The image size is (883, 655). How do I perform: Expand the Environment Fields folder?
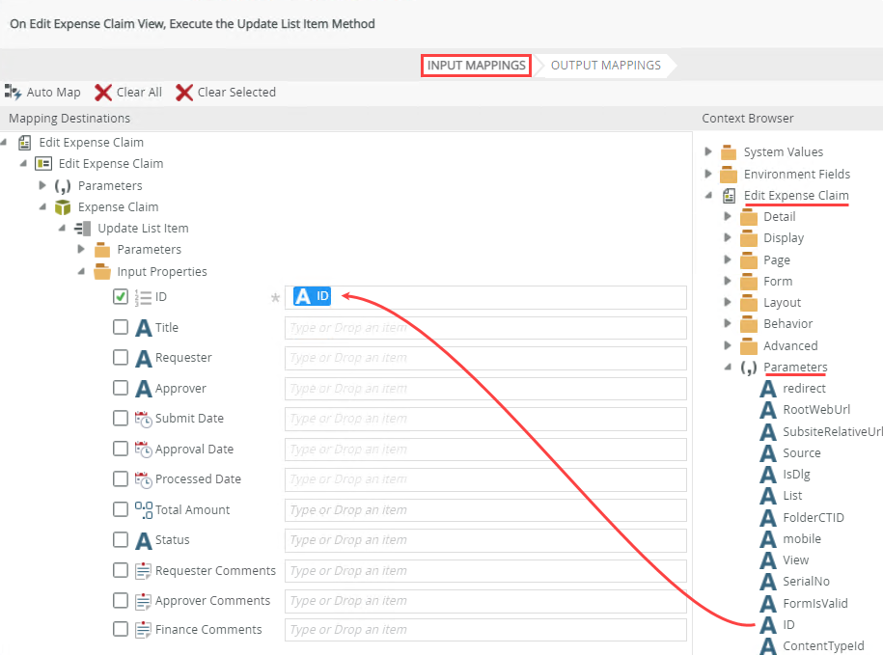(708, 175)
